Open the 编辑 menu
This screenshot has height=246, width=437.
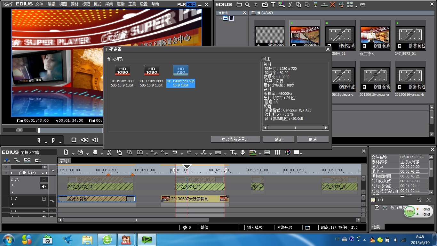point(51,4)
